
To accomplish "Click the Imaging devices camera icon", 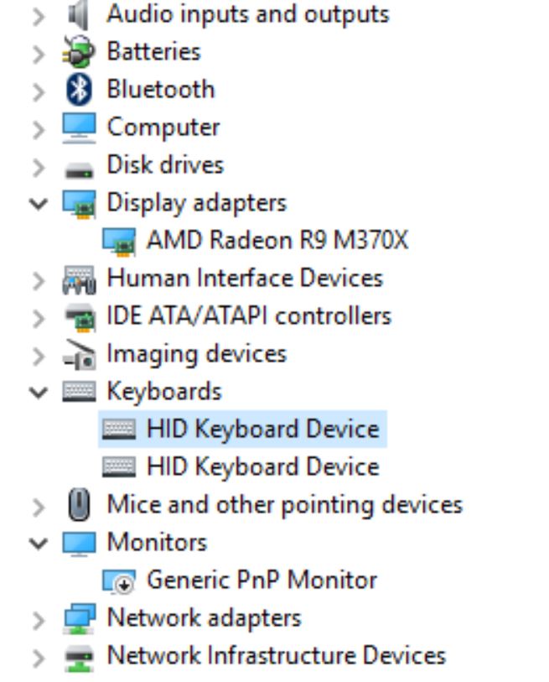I will click(79, 354).
